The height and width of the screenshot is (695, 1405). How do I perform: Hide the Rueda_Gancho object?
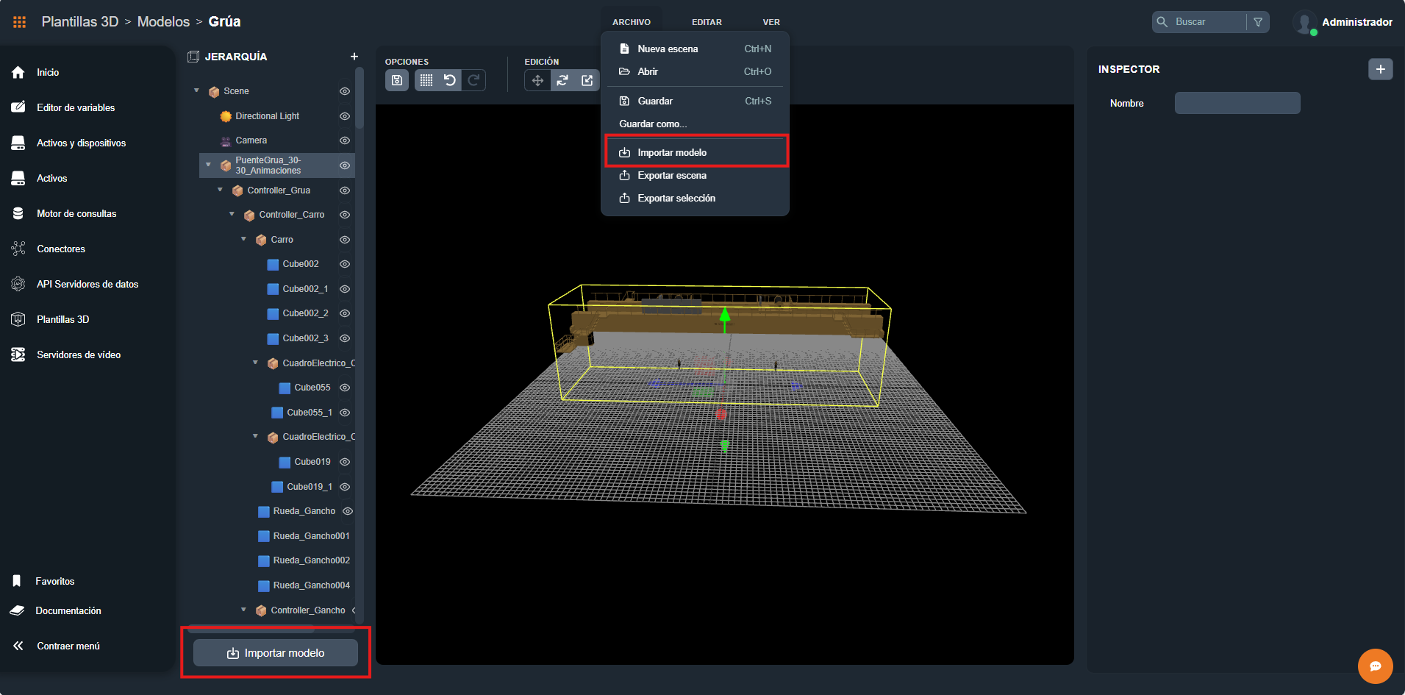(x=348, y=511)
